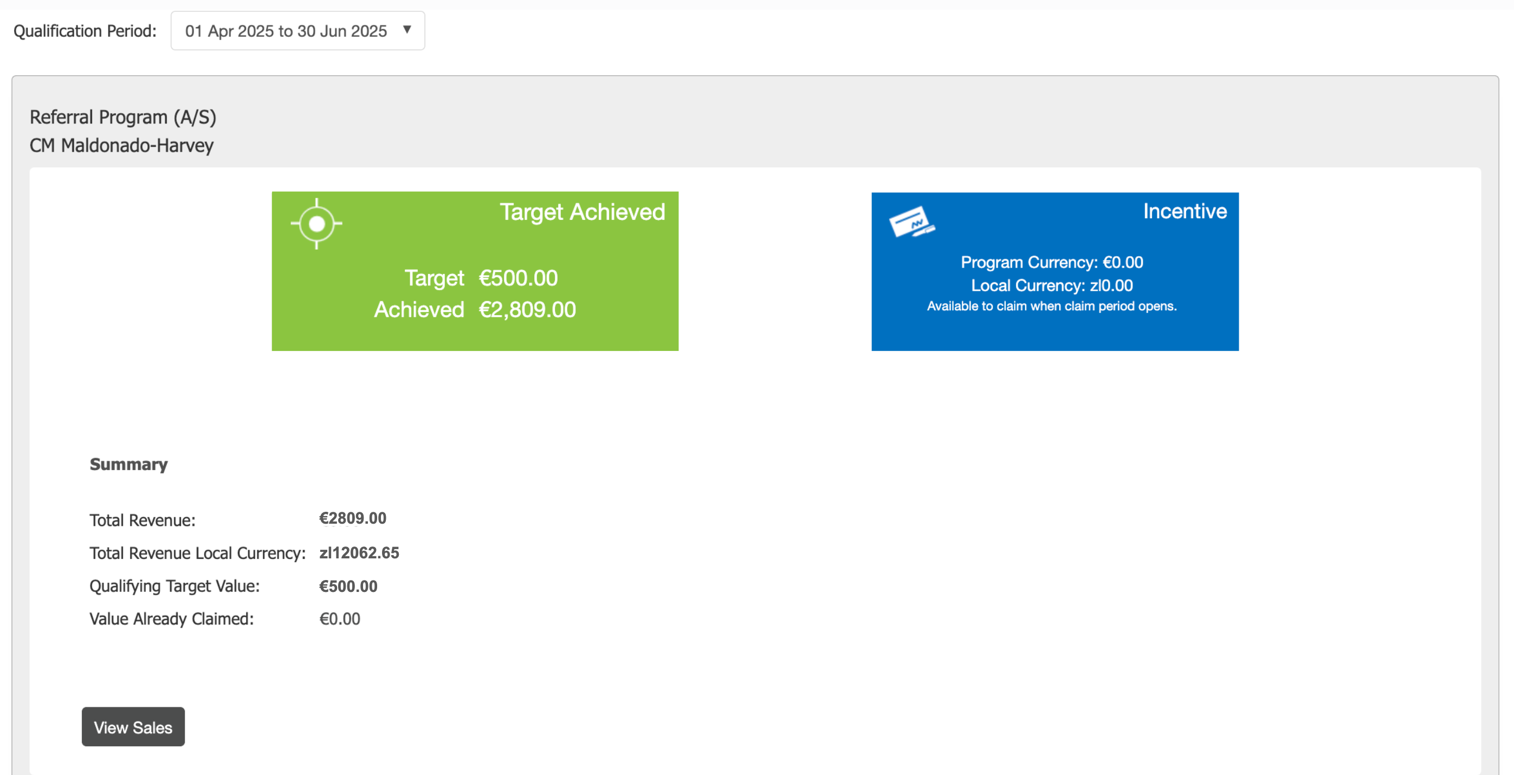This screenshot has width=1514, height=775.
Task: Click the €2809.00 total revenue value
Action: (353, 518)
